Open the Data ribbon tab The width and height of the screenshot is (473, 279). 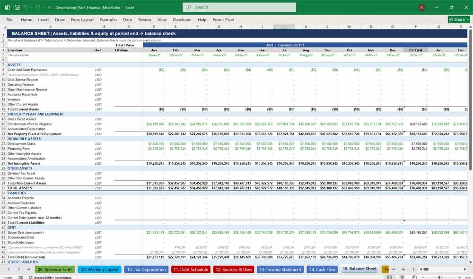[127, 19]
